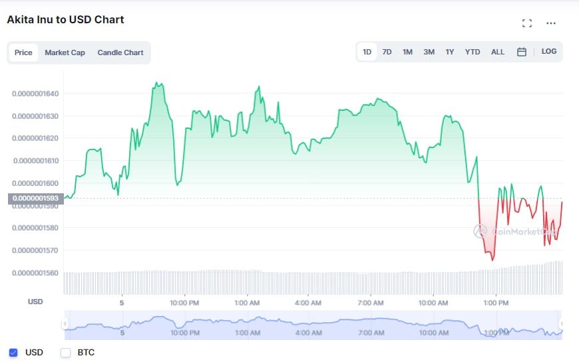Click the 10:00 AM main axis label
Screen dimensions: 579x362
coord(433,303)
